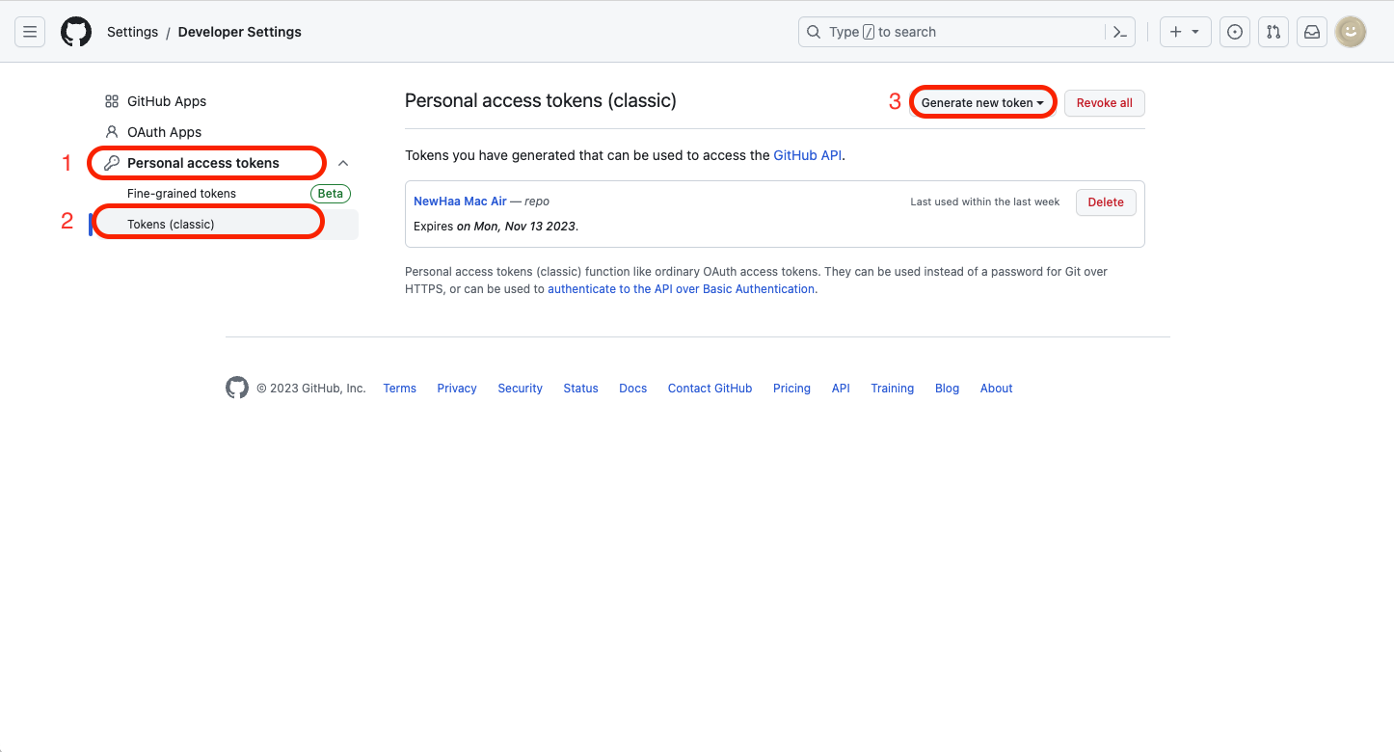Open the Generate new token dropdown
Viewport: 1394px width, 752px height.
(x=982, y=103)
